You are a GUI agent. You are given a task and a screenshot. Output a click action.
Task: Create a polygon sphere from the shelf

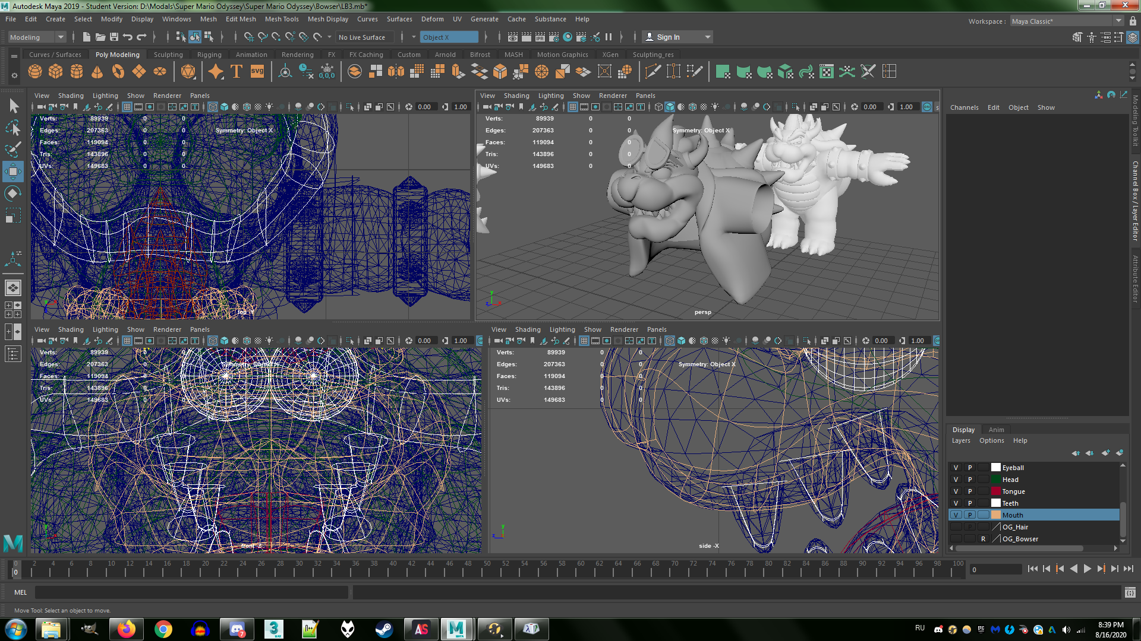click(x=35, y=72)
